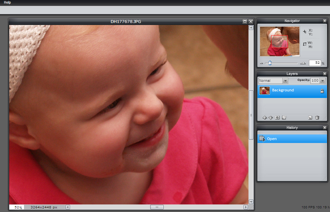The width and height of the screenshot is (330, 212).
Task: Open layer styles button
Action: pos(284,117)
